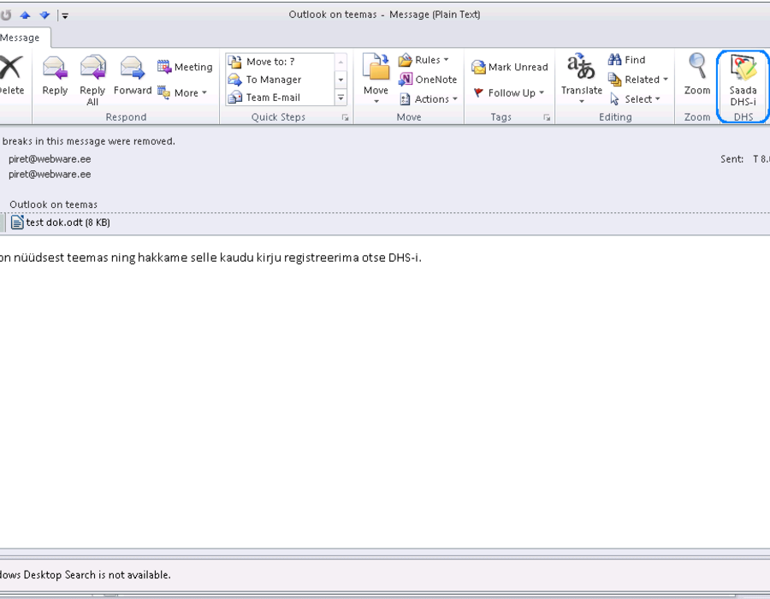The height and width of the screenshot is (599, 770).
Task: Click sender address in the From line
Action: pos(50,159)
